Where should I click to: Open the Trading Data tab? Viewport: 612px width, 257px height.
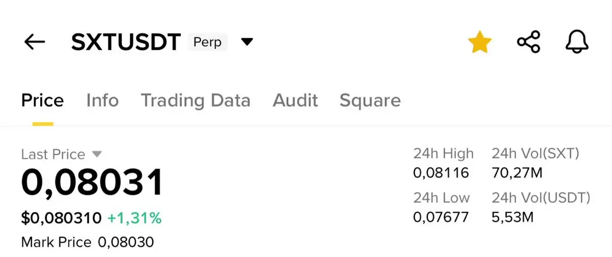coord(195,100)
